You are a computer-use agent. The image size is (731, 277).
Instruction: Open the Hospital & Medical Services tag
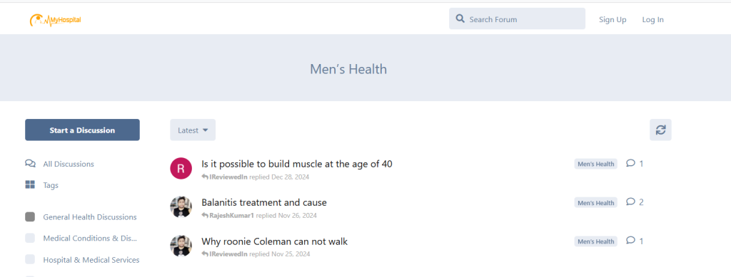pos(91,260)
